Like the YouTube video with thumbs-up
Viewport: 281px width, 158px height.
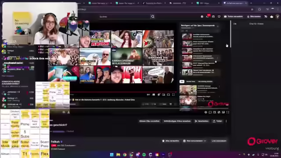[x=145, y=104]
